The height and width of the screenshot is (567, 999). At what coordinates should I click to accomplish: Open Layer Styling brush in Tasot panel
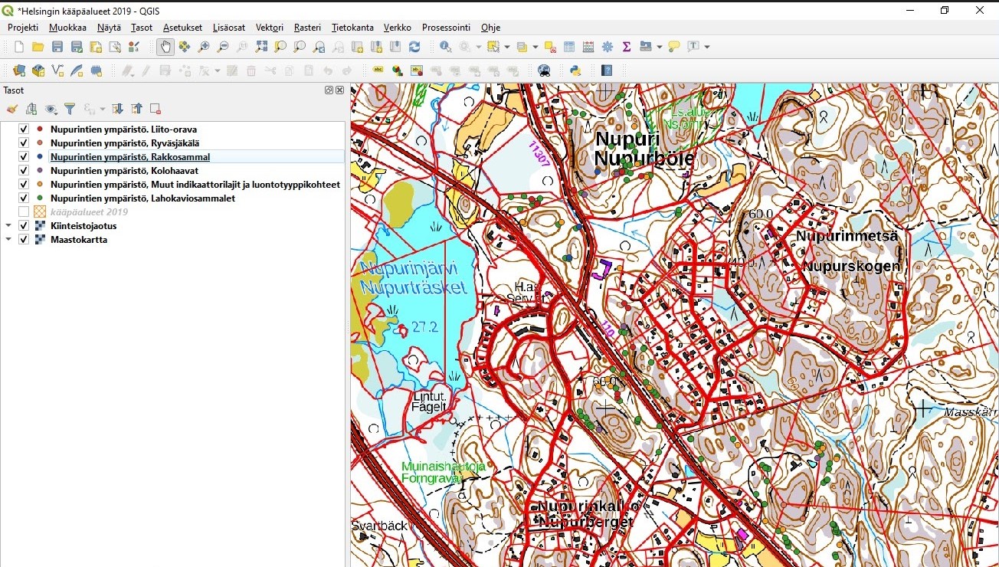12,109
